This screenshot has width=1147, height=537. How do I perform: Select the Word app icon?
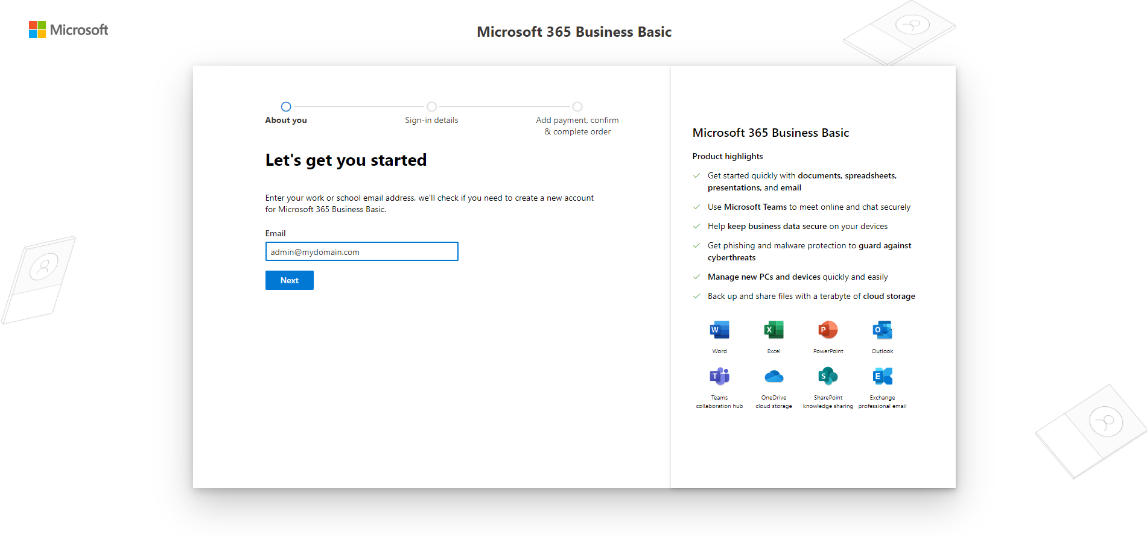point(719,330)
